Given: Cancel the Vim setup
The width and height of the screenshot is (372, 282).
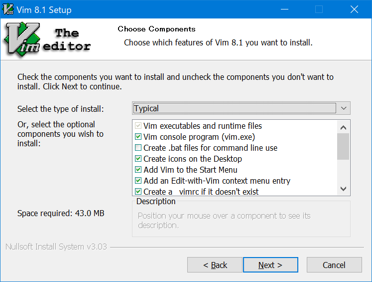Looking at the screenshot, I should tap(334, 265).
